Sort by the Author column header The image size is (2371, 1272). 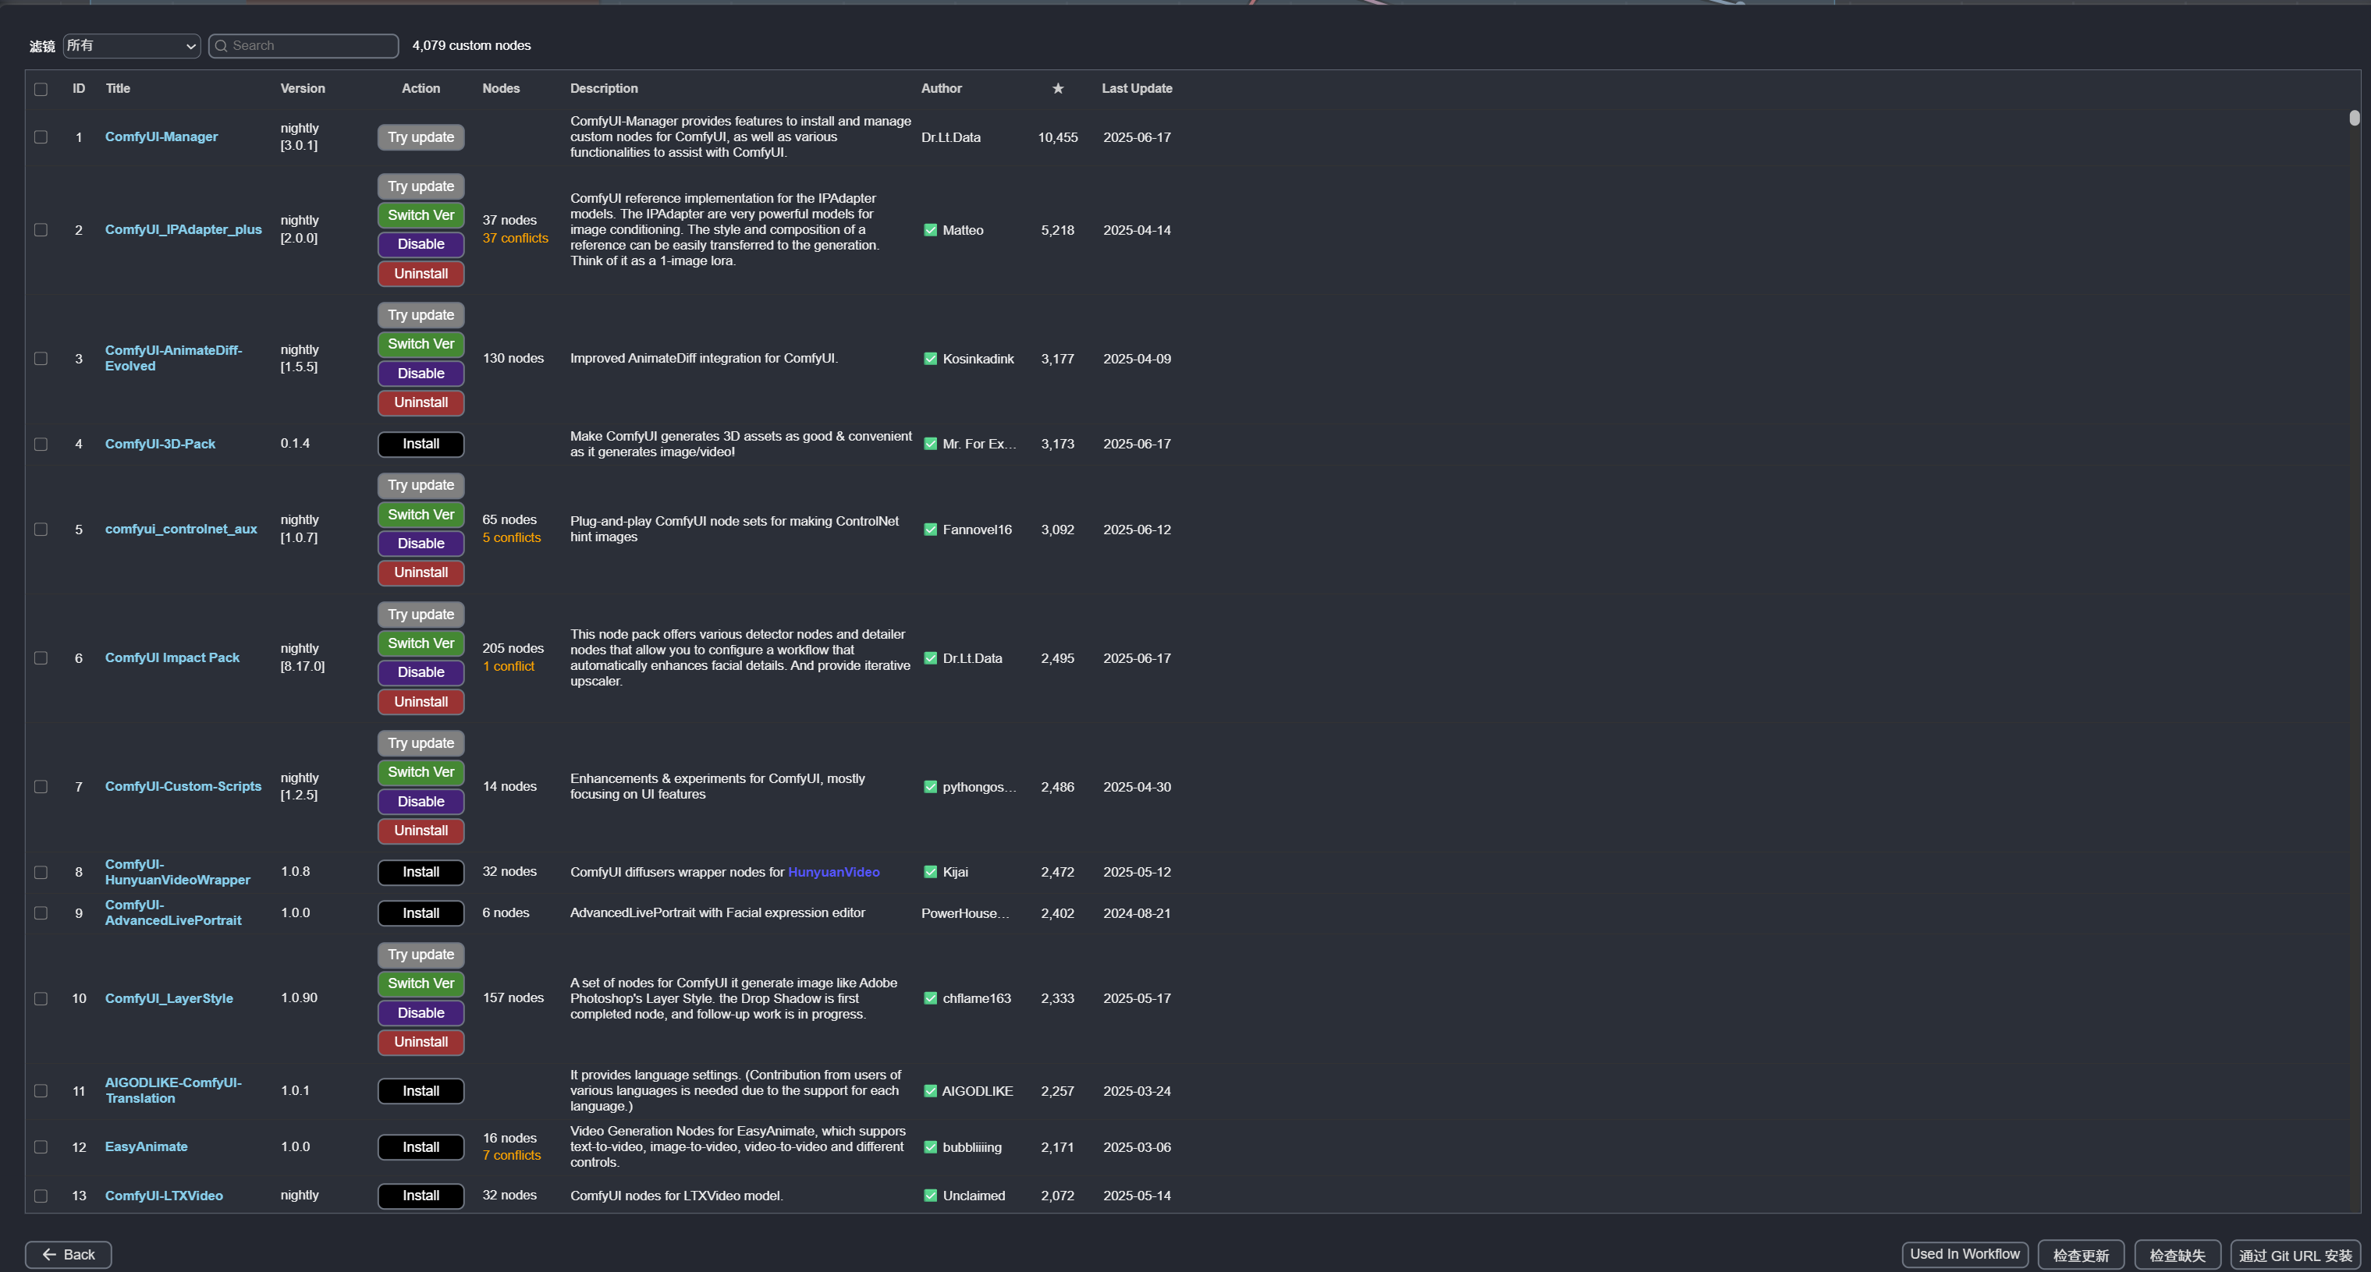point(941,88)
